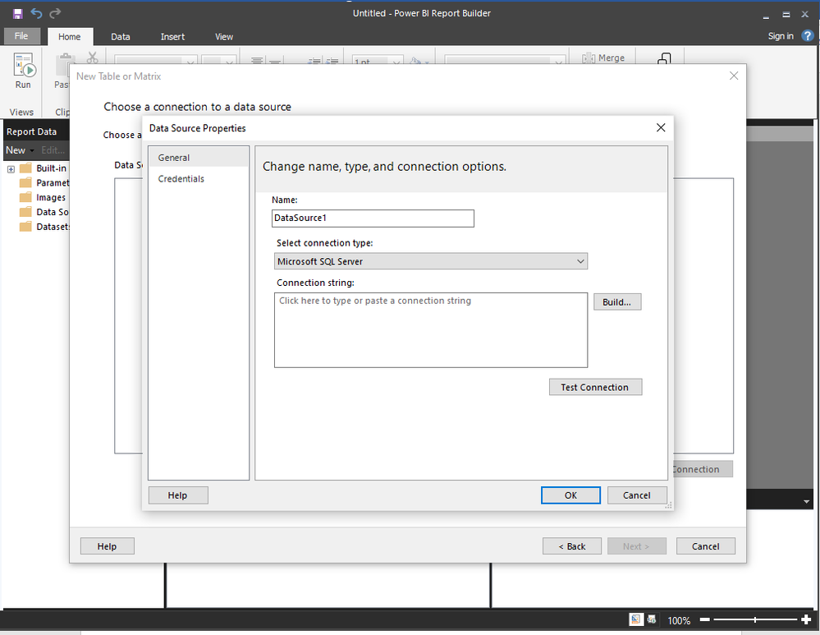Image resolution: width=820 pixels, height=635 pixels.
Task: Select the Parameters folder in Report Data
Action: point(44,182)
